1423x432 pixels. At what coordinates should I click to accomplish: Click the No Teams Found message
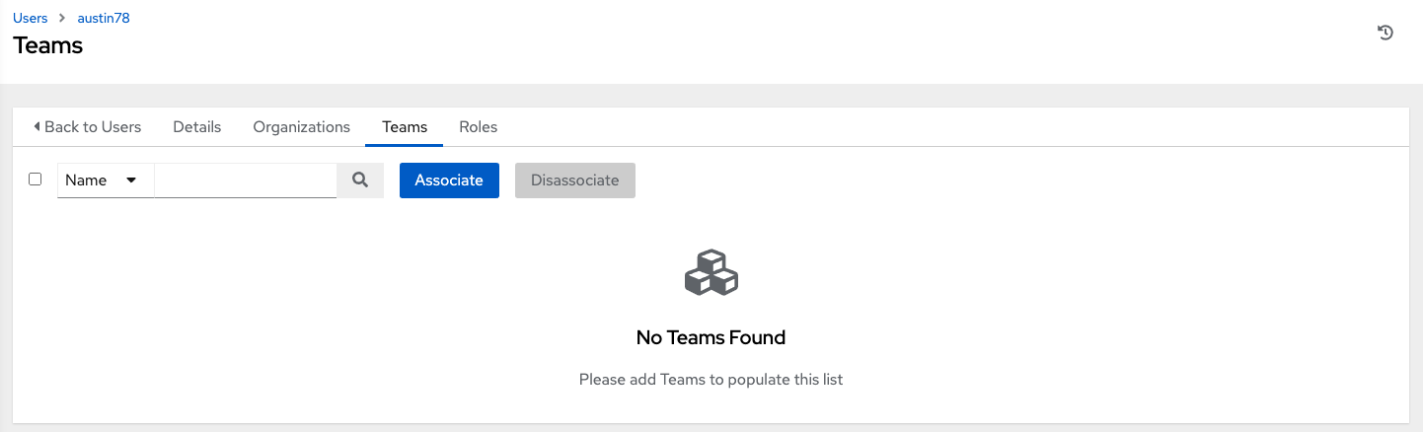point(711,337)
